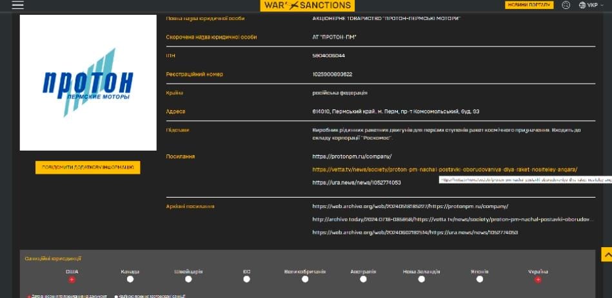Select the Канада jurisdiction circle

click(130, 279)
